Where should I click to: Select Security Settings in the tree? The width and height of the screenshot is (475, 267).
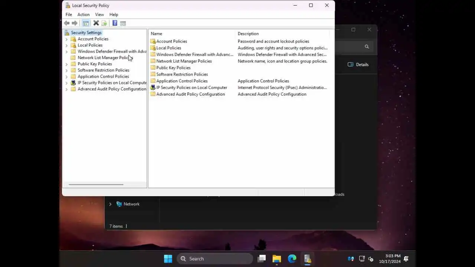coord(86,33)
